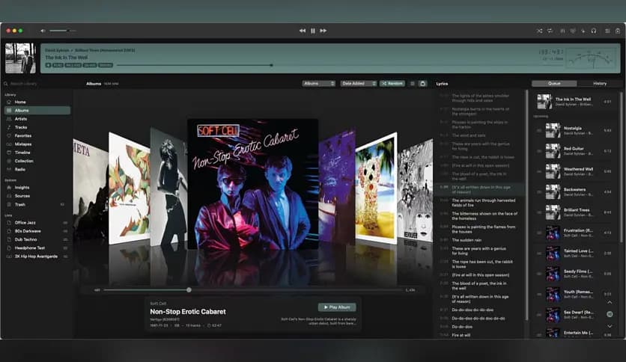This screenshot has height=362, width=626.
Task: Select Albums in the sidebar
Action: (37, 111)
